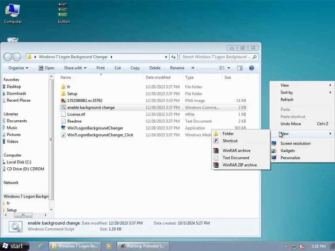Image resolution: width=335 pixels, height=251 pixels.
Task: Switch to Warning: Potential S... taskbar window
Action: pos(143,246)
